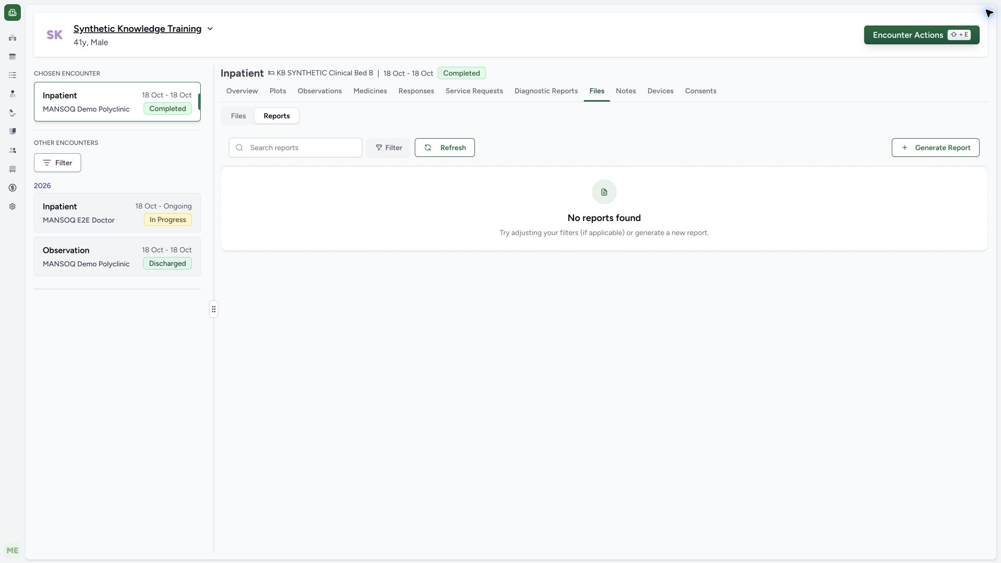This screenshot has height=563, width=1001.
Task: Select the In Progress Inpatient encounter card
Action: [x=117, y=213]
